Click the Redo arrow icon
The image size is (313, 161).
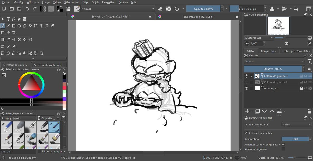(35, 9)
